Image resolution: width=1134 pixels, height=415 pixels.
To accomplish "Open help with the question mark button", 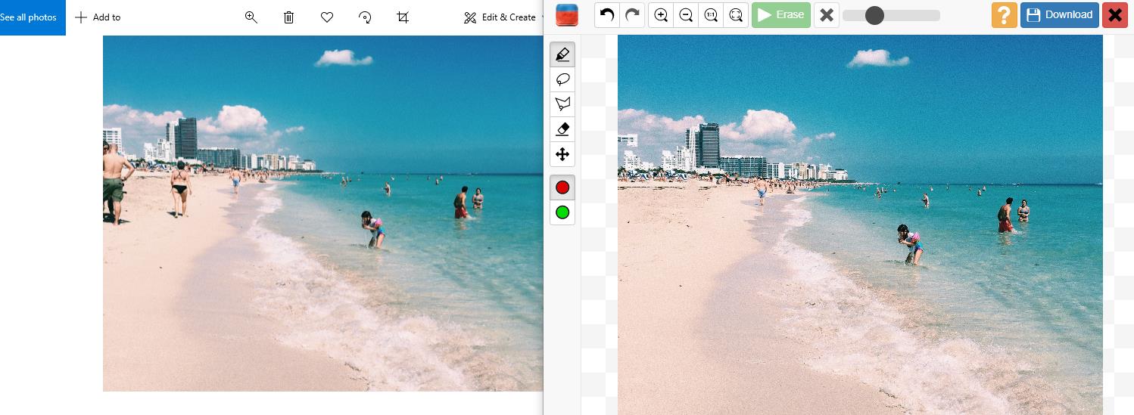I will tap(1005, 15).
